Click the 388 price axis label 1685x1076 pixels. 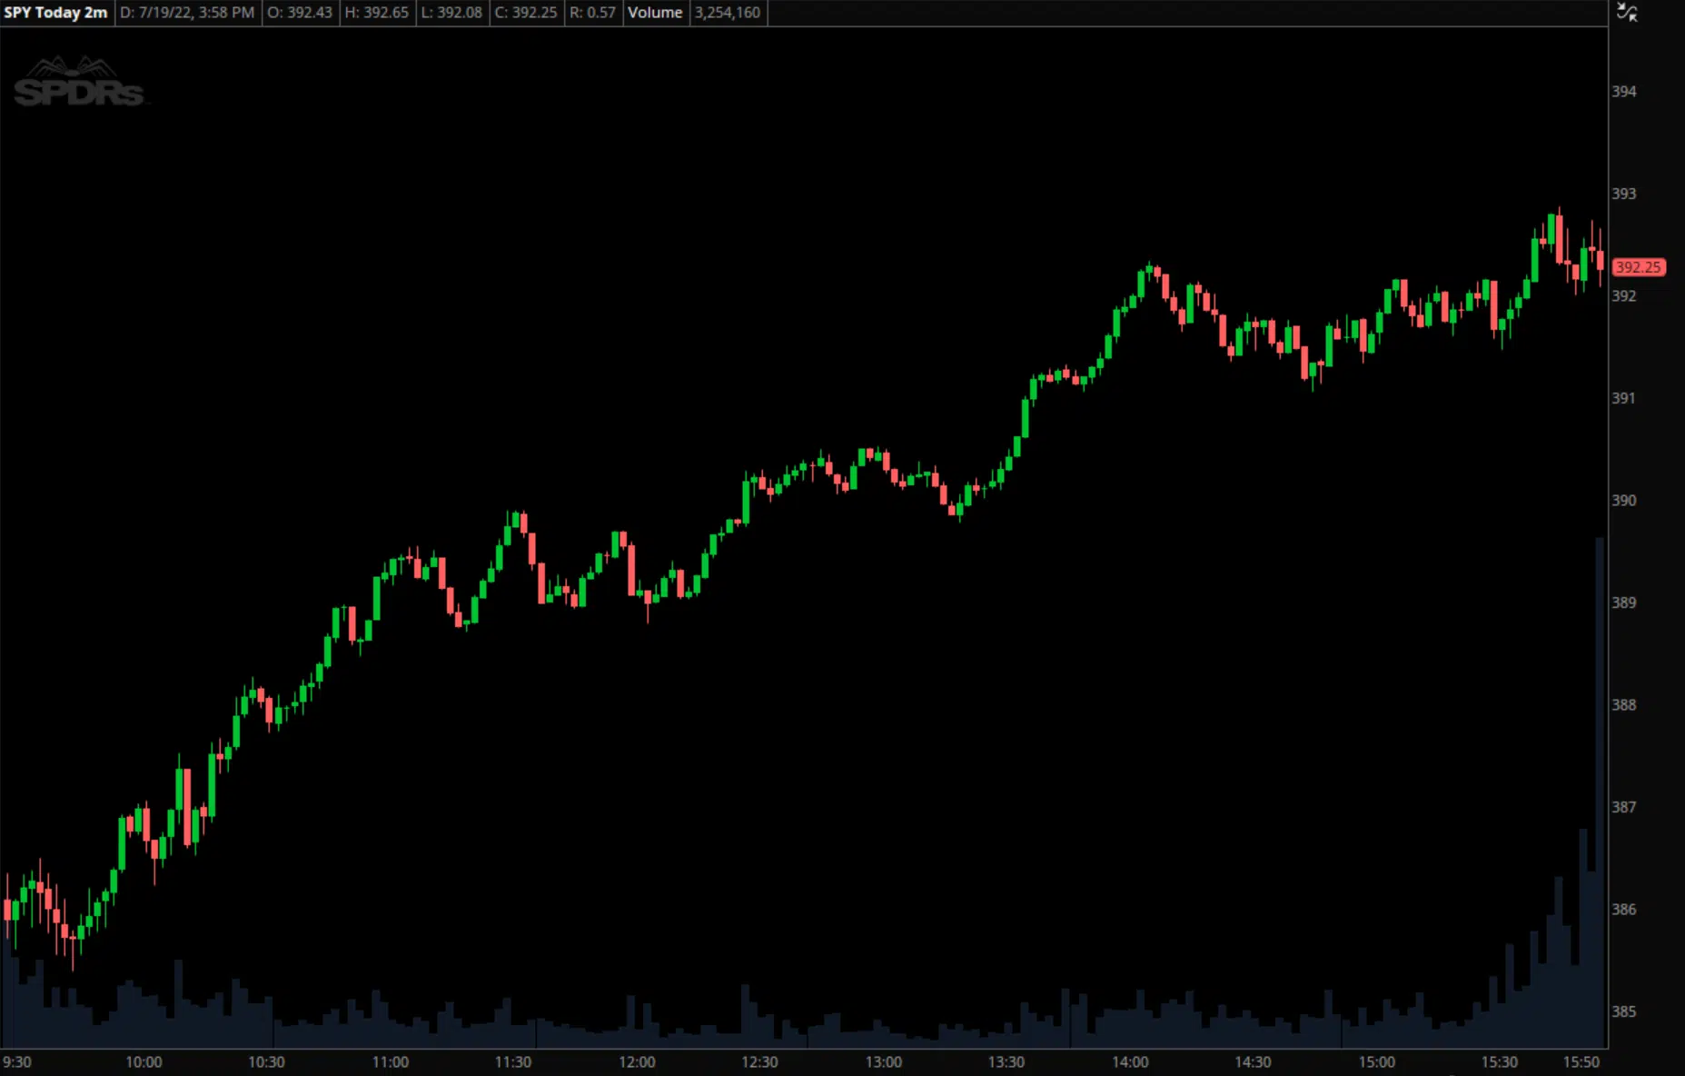tap(1624, 705)
